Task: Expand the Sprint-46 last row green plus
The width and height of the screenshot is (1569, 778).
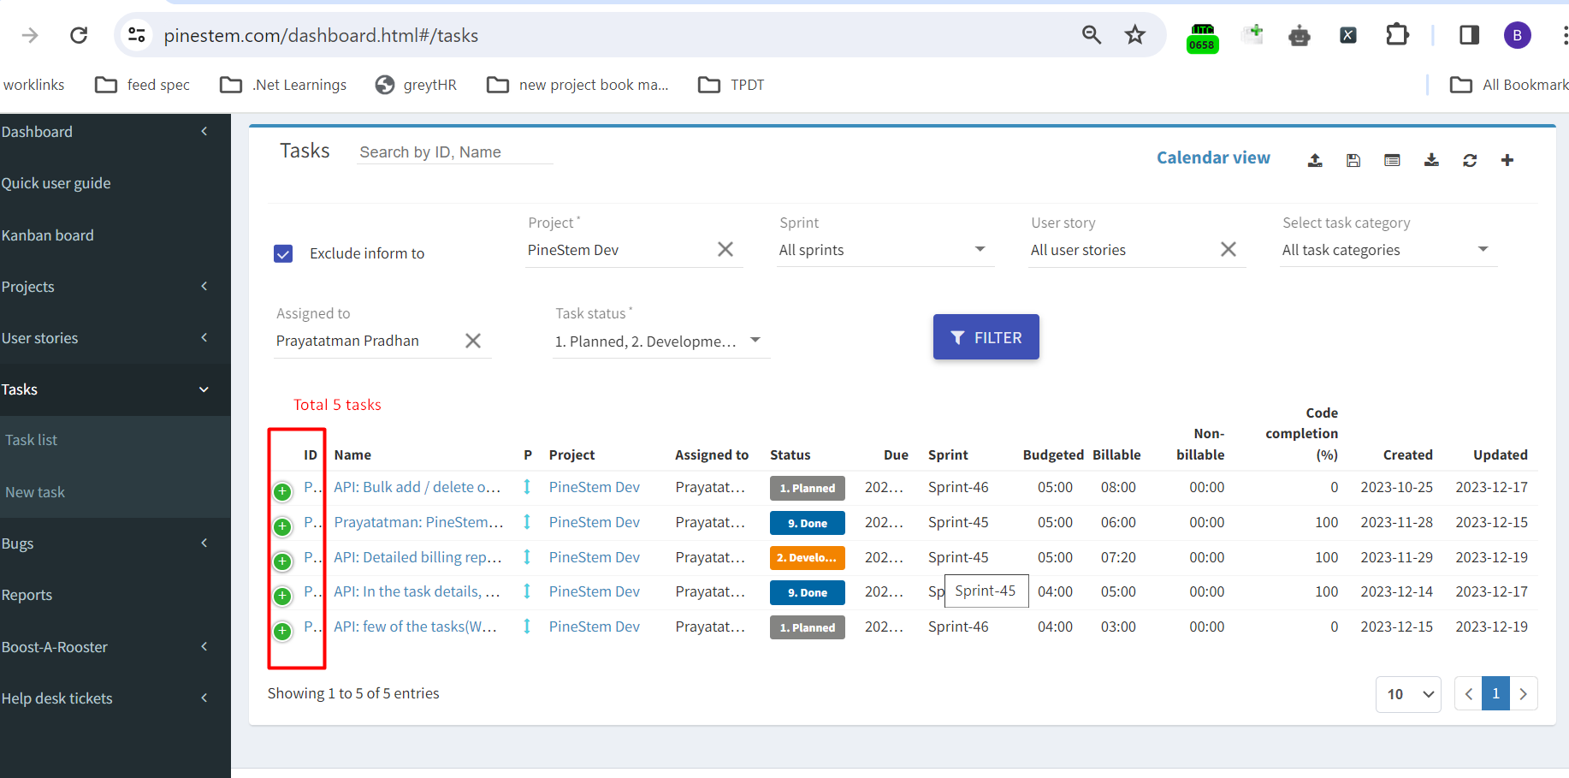Action: (282, 631)
